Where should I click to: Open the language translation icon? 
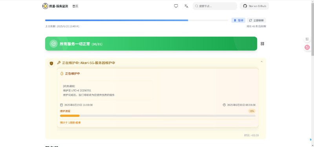pyautogui.click(x=186, y=6)
